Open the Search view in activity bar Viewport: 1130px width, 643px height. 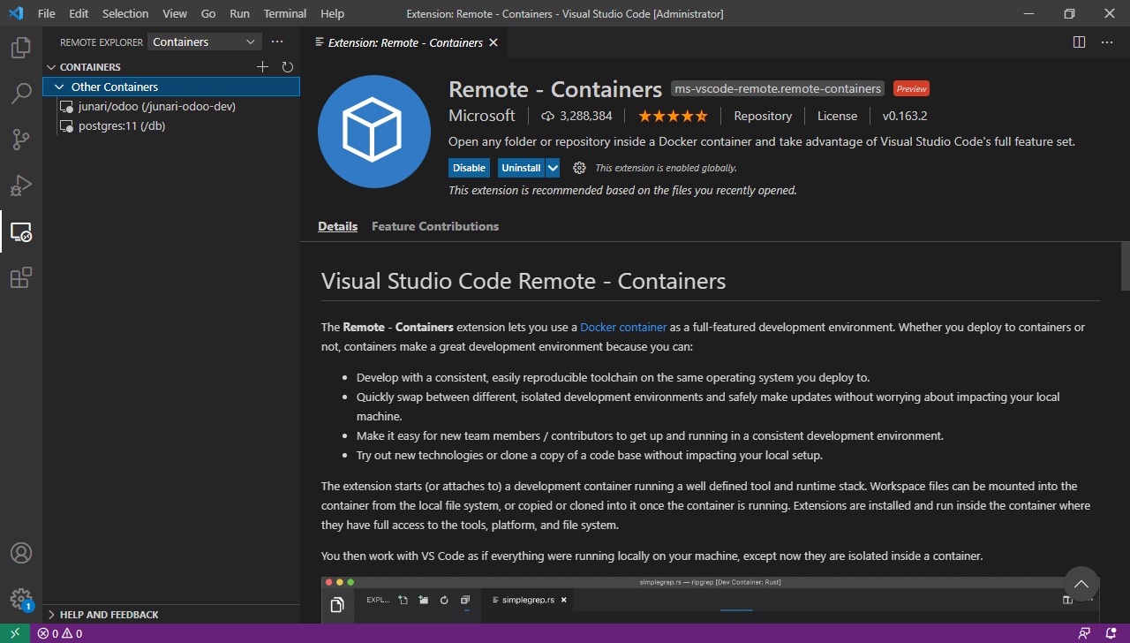point(21,94)
